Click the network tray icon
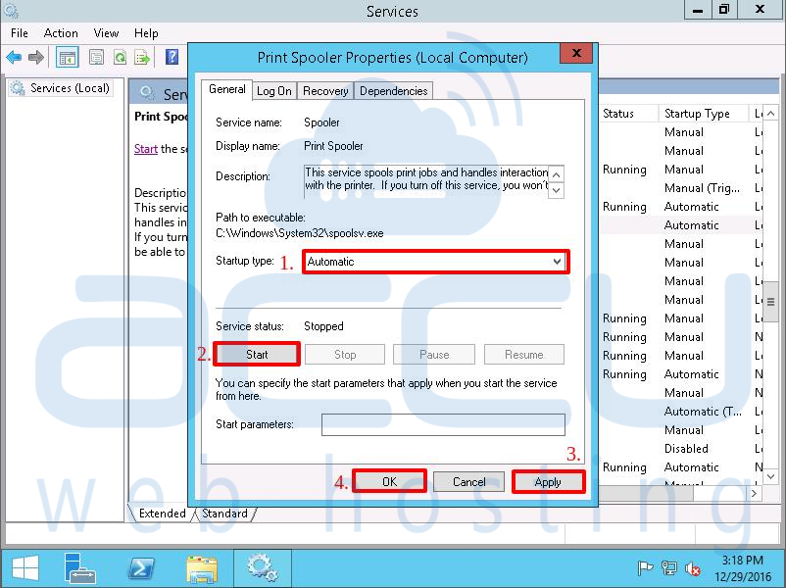 pos(668,568)
